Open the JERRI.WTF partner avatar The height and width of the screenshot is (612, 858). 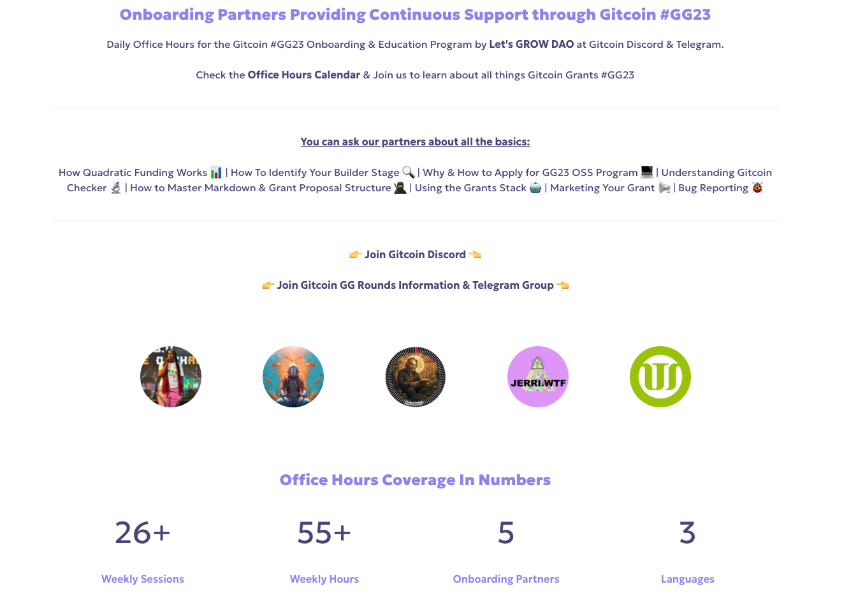[x=538, y=377]
